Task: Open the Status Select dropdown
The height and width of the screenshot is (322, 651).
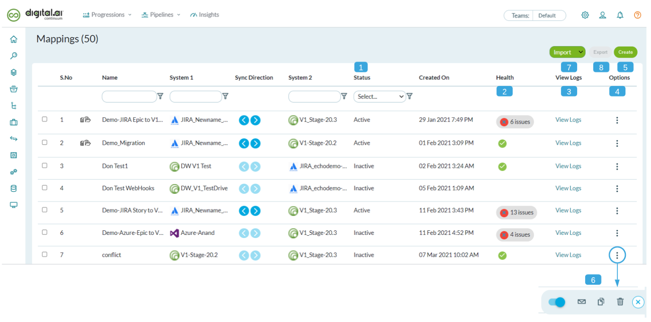Action: [380, 97]
